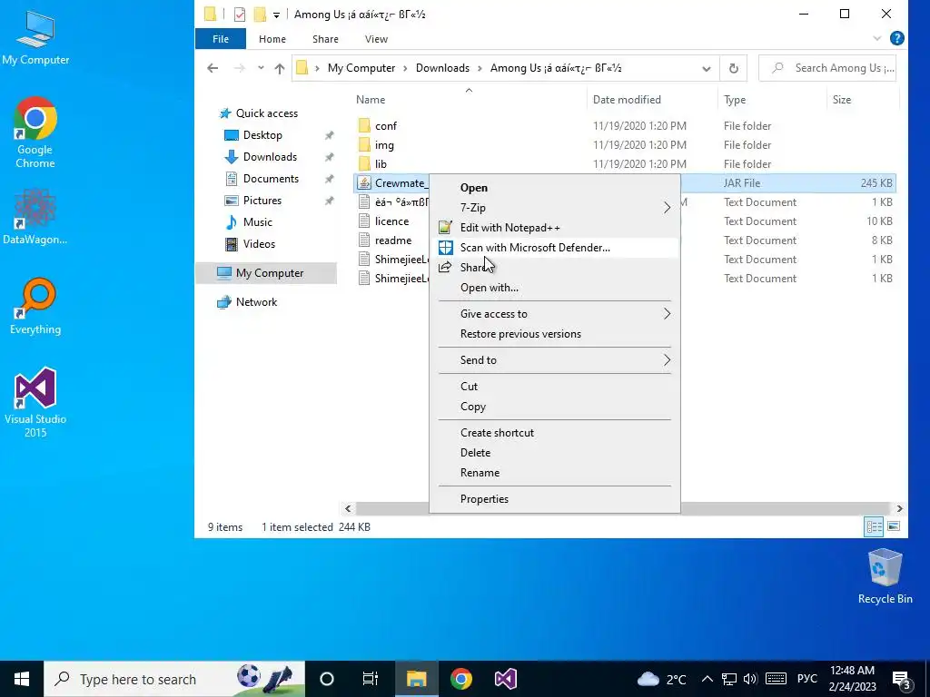Expand 7-Zip submenu
930x697 pixels.
667,208
